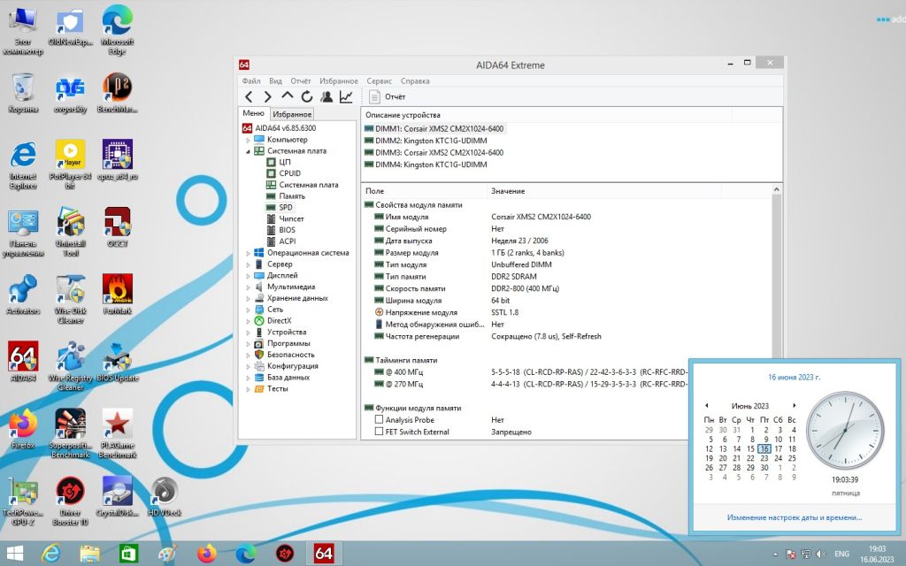Open the Файл menu

pyautogui.click(x=250, y=80)
